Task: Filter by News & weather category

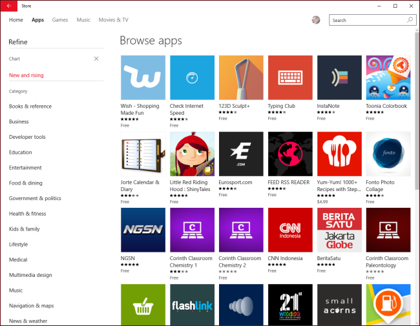Action: pos(28,321)
